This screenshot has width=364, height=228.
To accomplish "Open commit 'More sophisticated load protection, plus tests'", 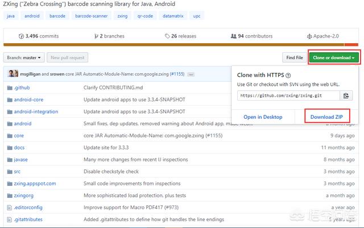I will (x=135, y=196).
